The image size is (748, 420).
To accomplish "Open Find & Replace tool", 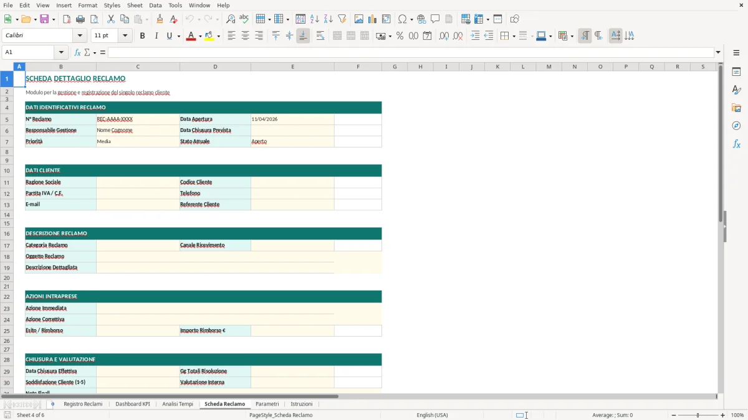I will [231, 19].
